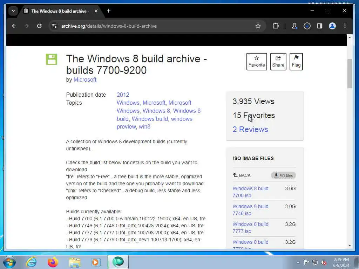
Task: Download Windows 8 build 7700.iso
Action: pos(250,192)
